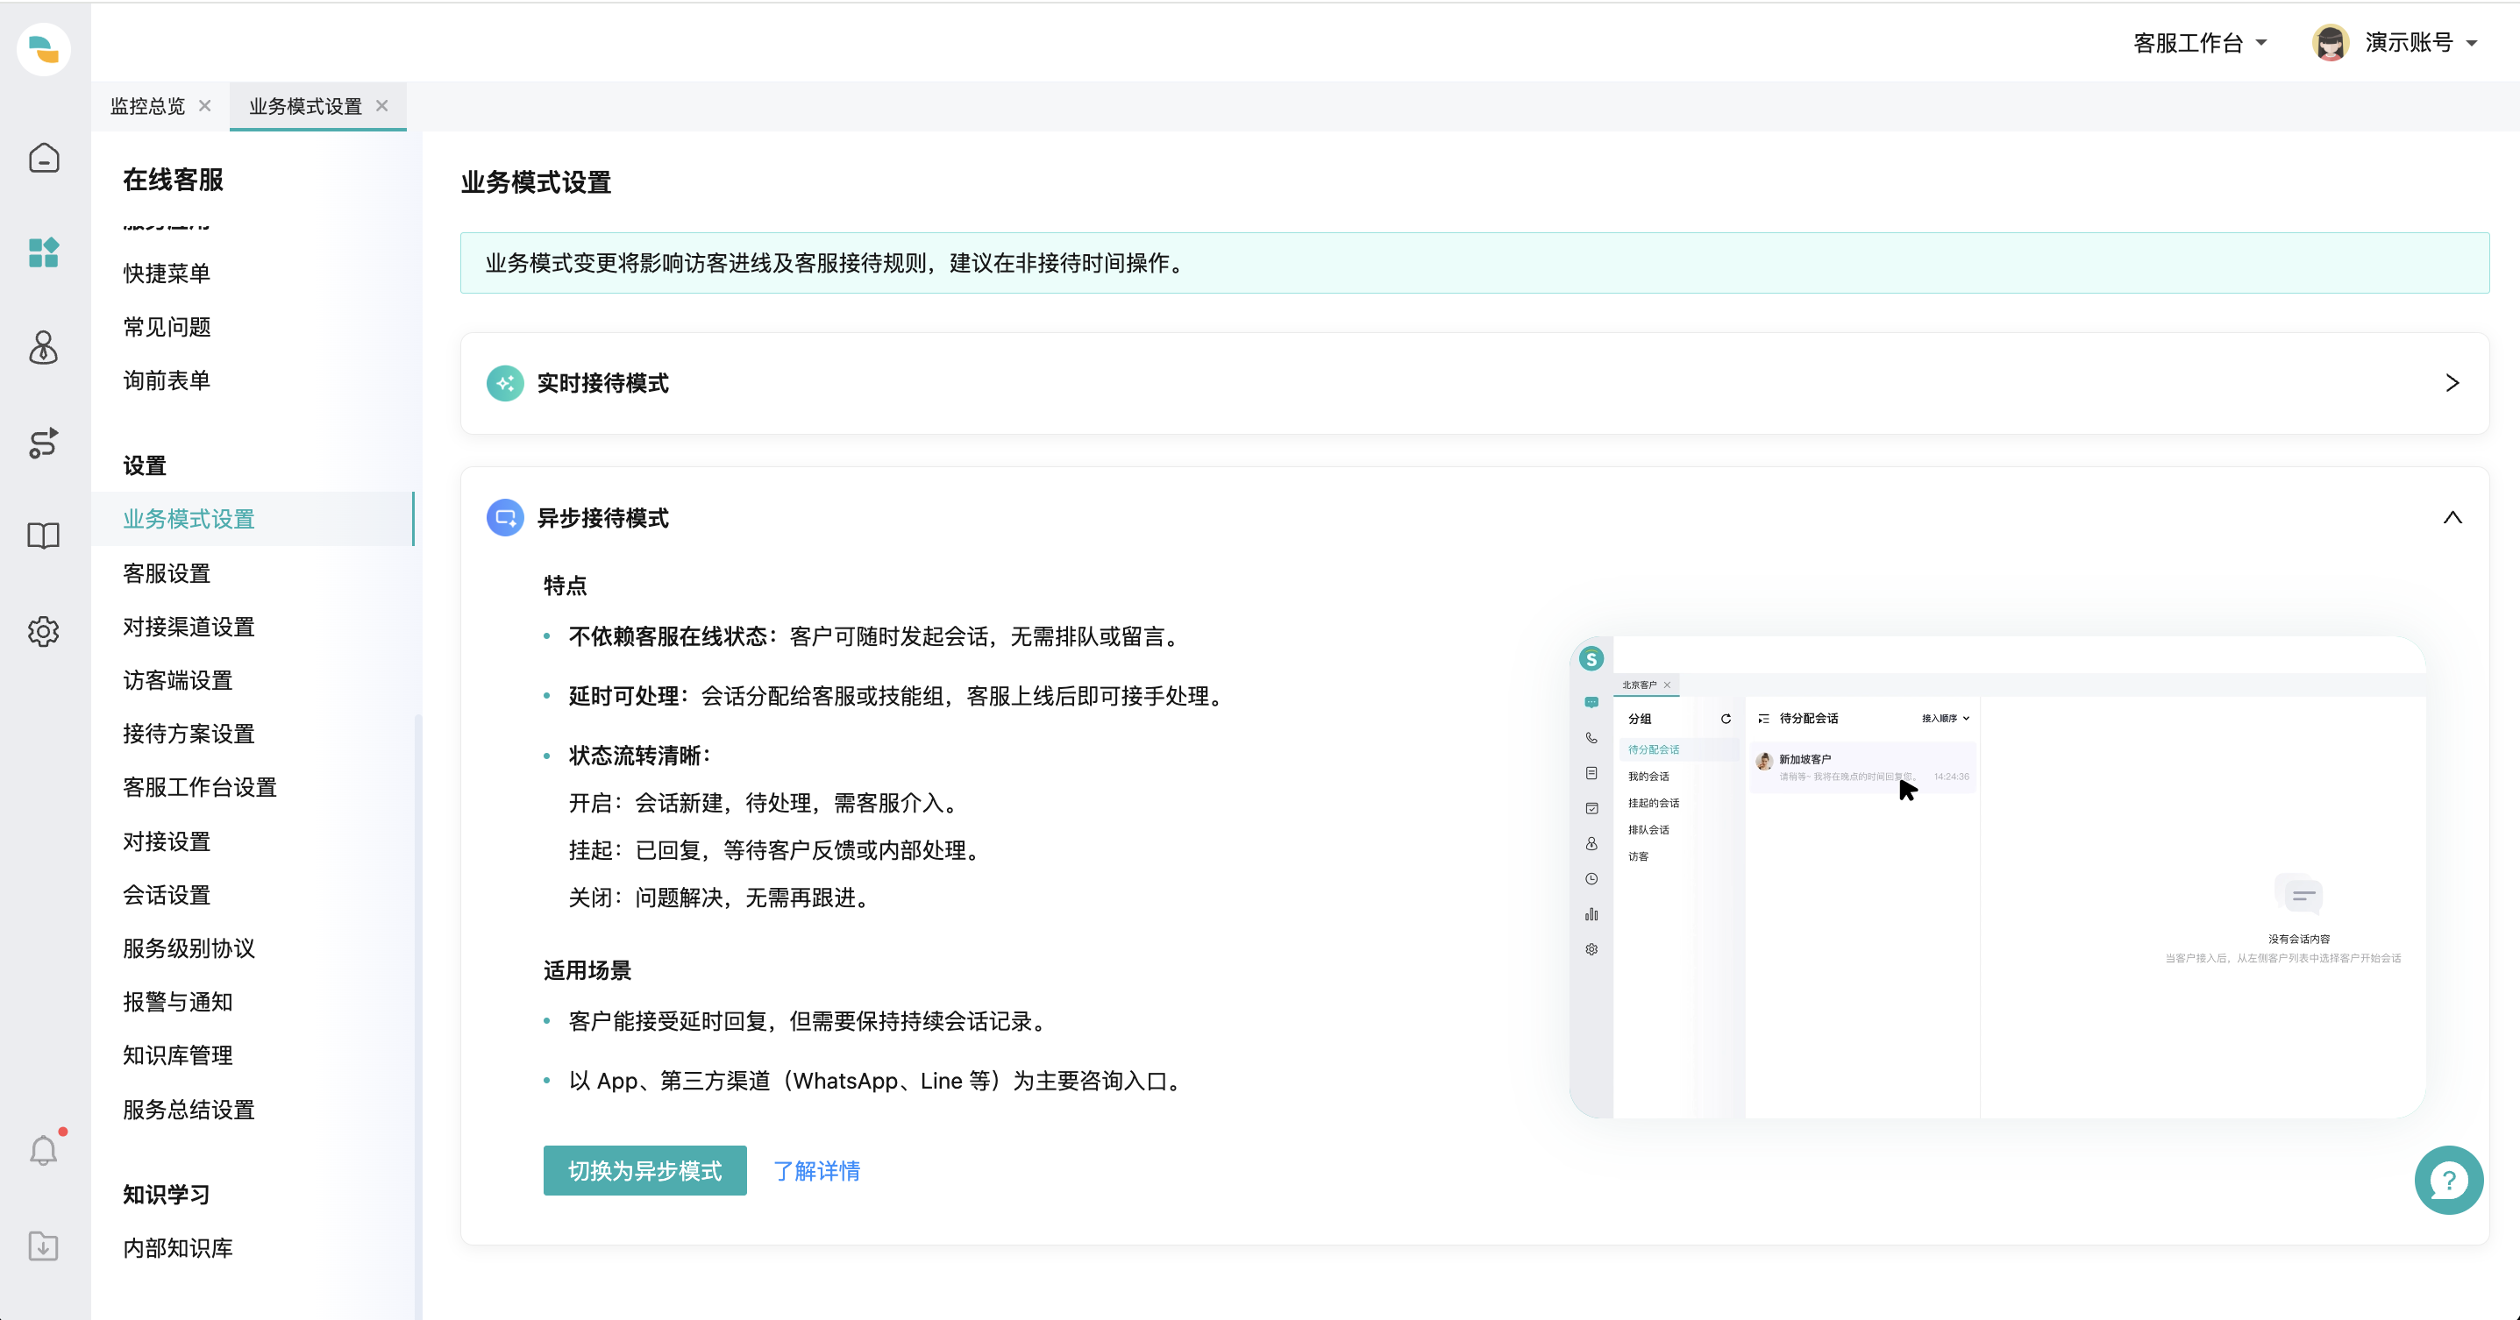Image resolution: width=2520 pixels, height=1320 pixels.
Task: Click the company logo at top left
Action: (x=44, y=50)
